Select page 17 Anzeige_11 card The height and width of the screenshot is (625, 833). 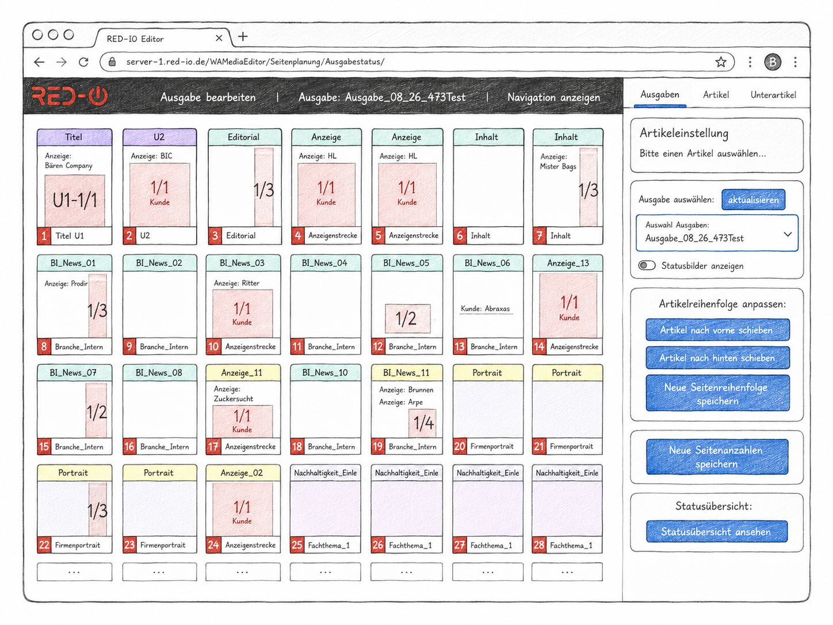pyautogui.click(x=243, y=409)
